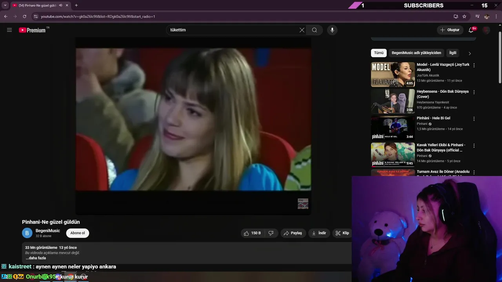Click Abone ol subscribe button
Image resolution: width=502 pixels, height=282 pixels.
pyautogui.click(x=78, y=233)
